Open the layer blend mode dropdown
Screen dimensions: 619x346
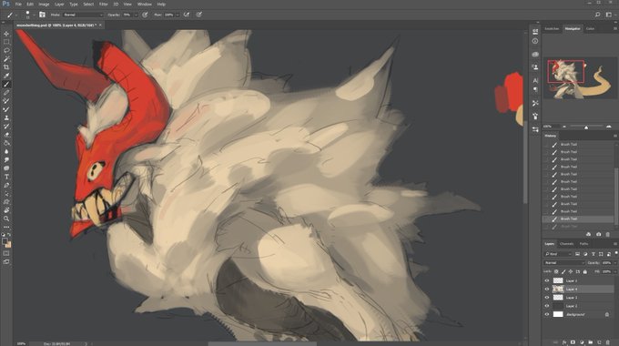click(x=564, y=262)
